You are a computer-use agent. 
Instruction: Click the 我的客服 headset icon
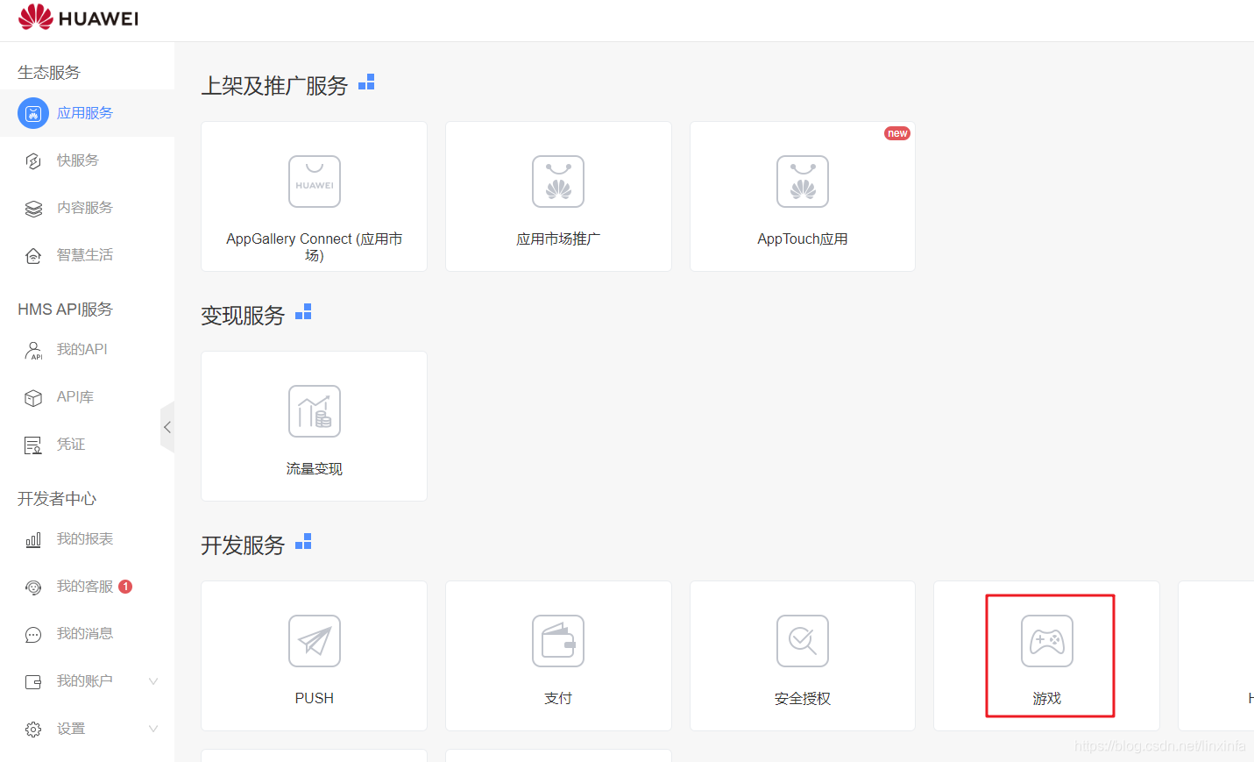(33, 588)
